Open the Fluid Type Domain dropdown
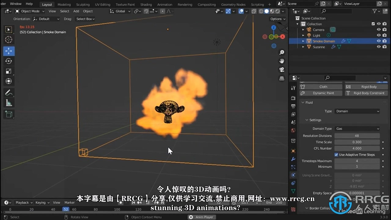This screenshot has width=391, height=220. click(357, 111)
